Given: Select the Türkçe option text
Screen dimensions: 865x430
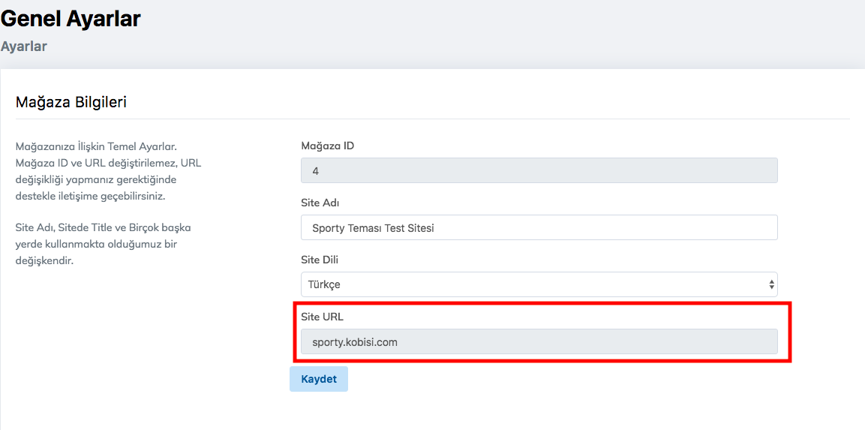Looking at the screenshot, I should tap(324, 284).
